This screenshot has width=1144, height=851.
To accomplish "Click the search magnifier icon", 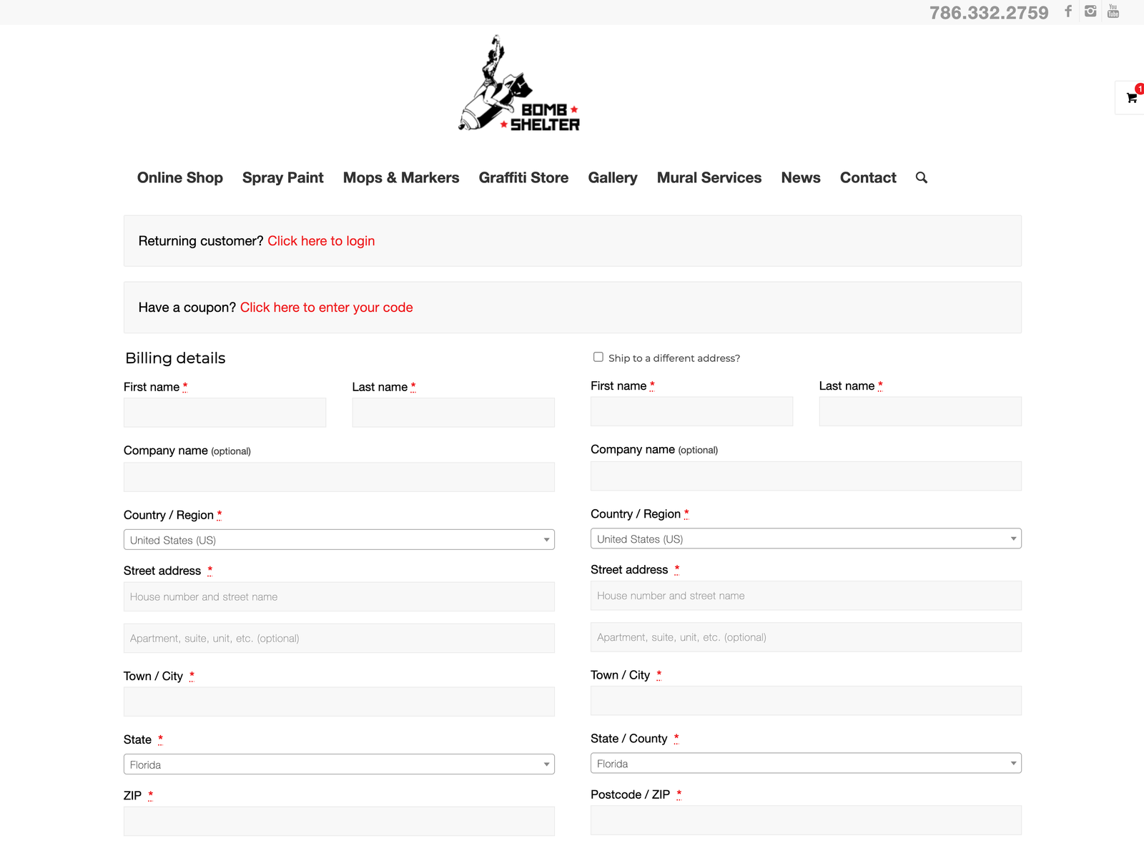I will [922, 178].
